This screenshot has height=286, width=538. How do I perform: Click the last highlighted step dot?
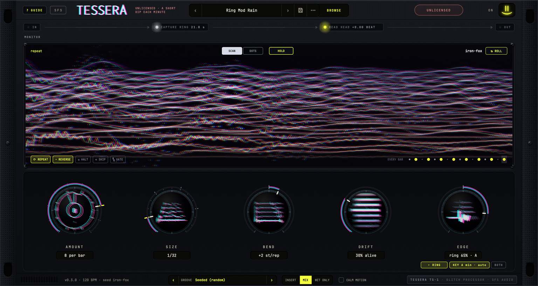click(504, 159)
